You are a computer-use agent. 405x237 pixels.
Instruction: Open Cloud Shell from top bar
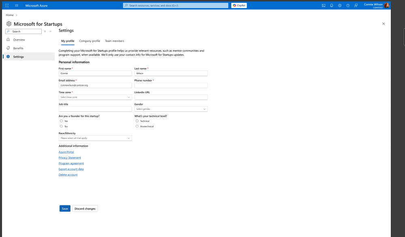(323, 5)
